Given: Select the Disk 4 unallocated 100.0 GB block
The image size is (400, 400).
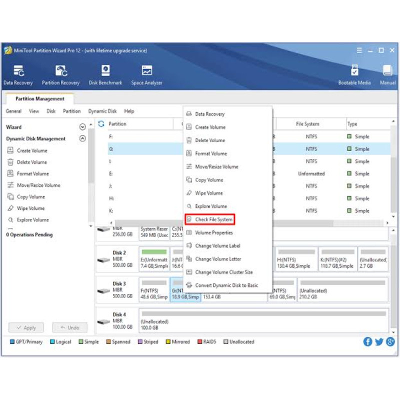Looking at the screenshot, I should pos(264,320).
